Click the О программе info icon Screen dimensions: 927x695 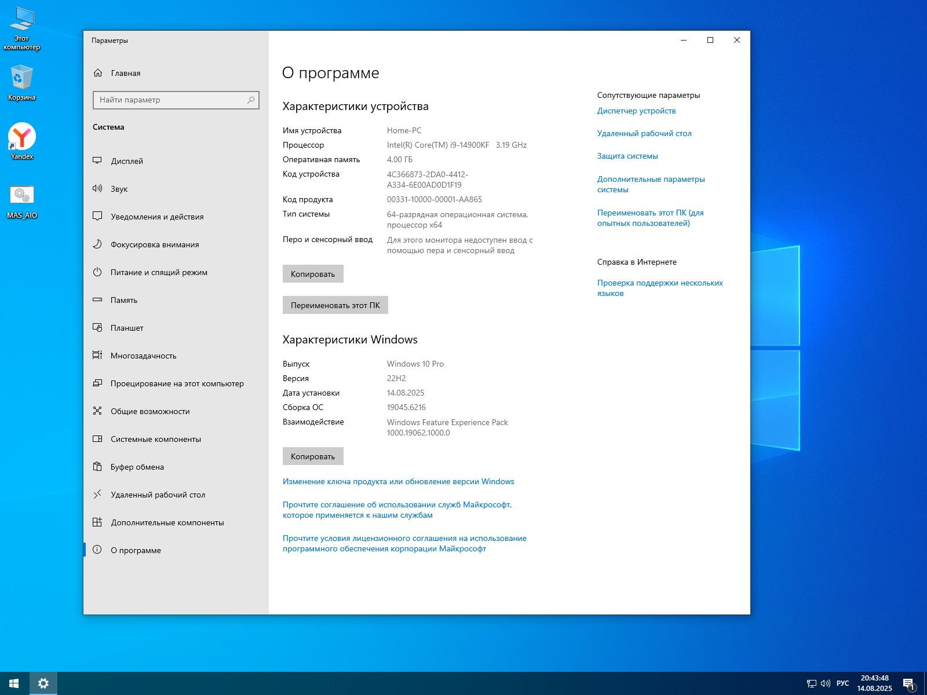coord(97,550)
